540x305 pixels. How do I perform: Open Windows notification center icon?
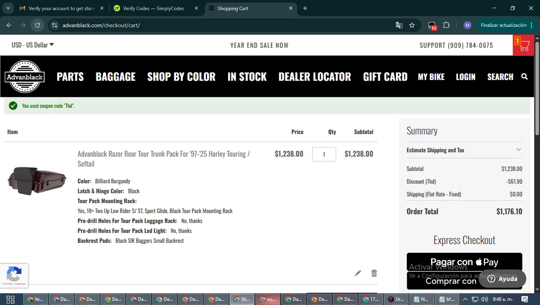[525, 299]
